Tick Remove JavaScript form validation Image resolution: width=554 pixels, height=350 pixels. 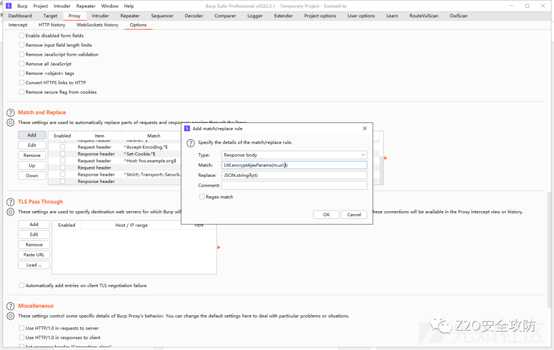click(22, 54)
